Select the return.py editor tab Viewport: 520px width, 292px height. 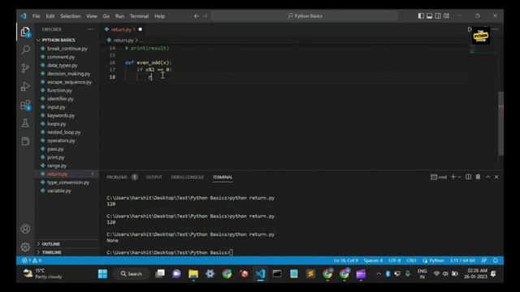(123, 29)
